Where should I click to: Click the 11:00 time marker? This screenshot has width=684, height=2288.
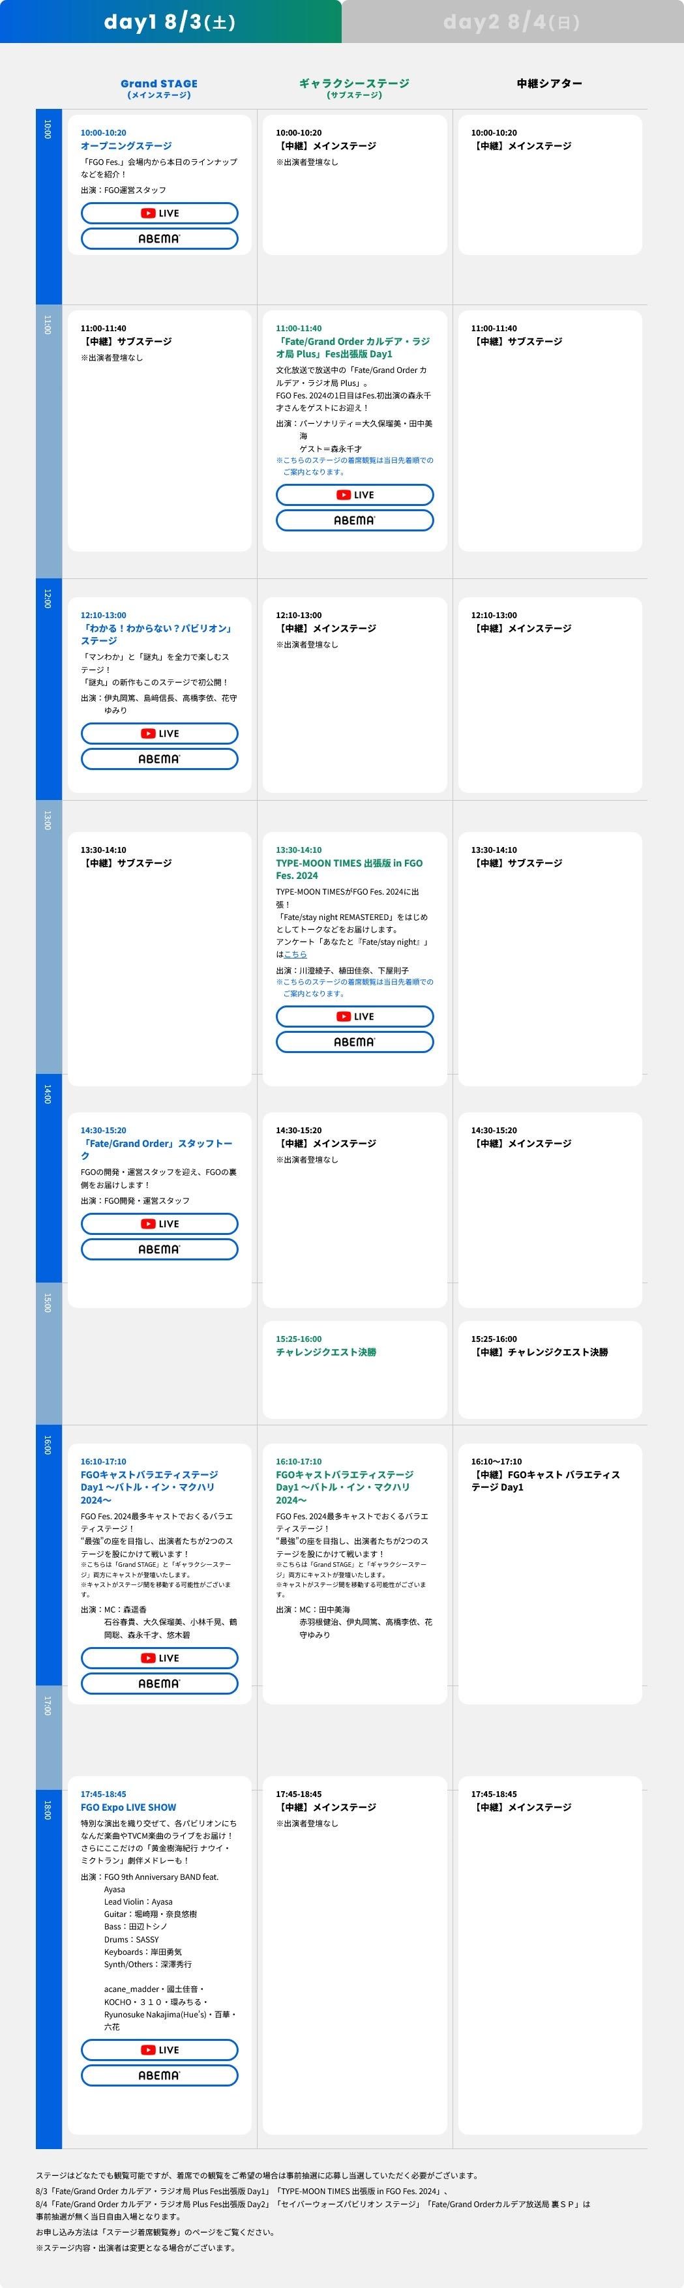coord(48,325)
